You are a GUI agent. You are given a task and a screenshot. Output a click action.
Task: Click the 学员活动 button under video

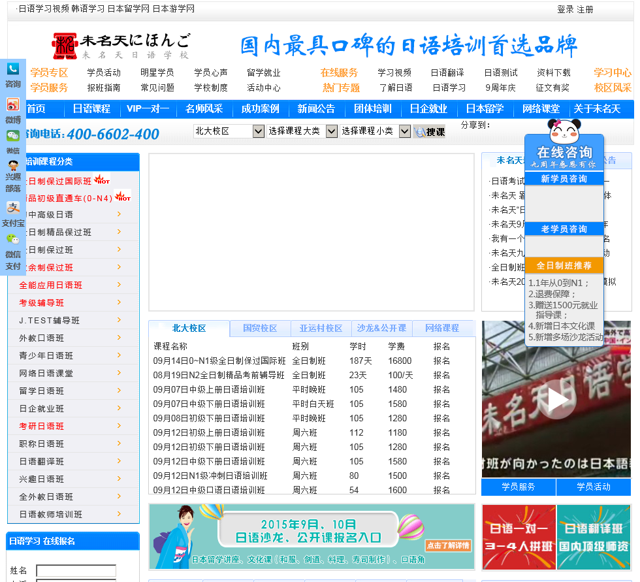[594, 487]
